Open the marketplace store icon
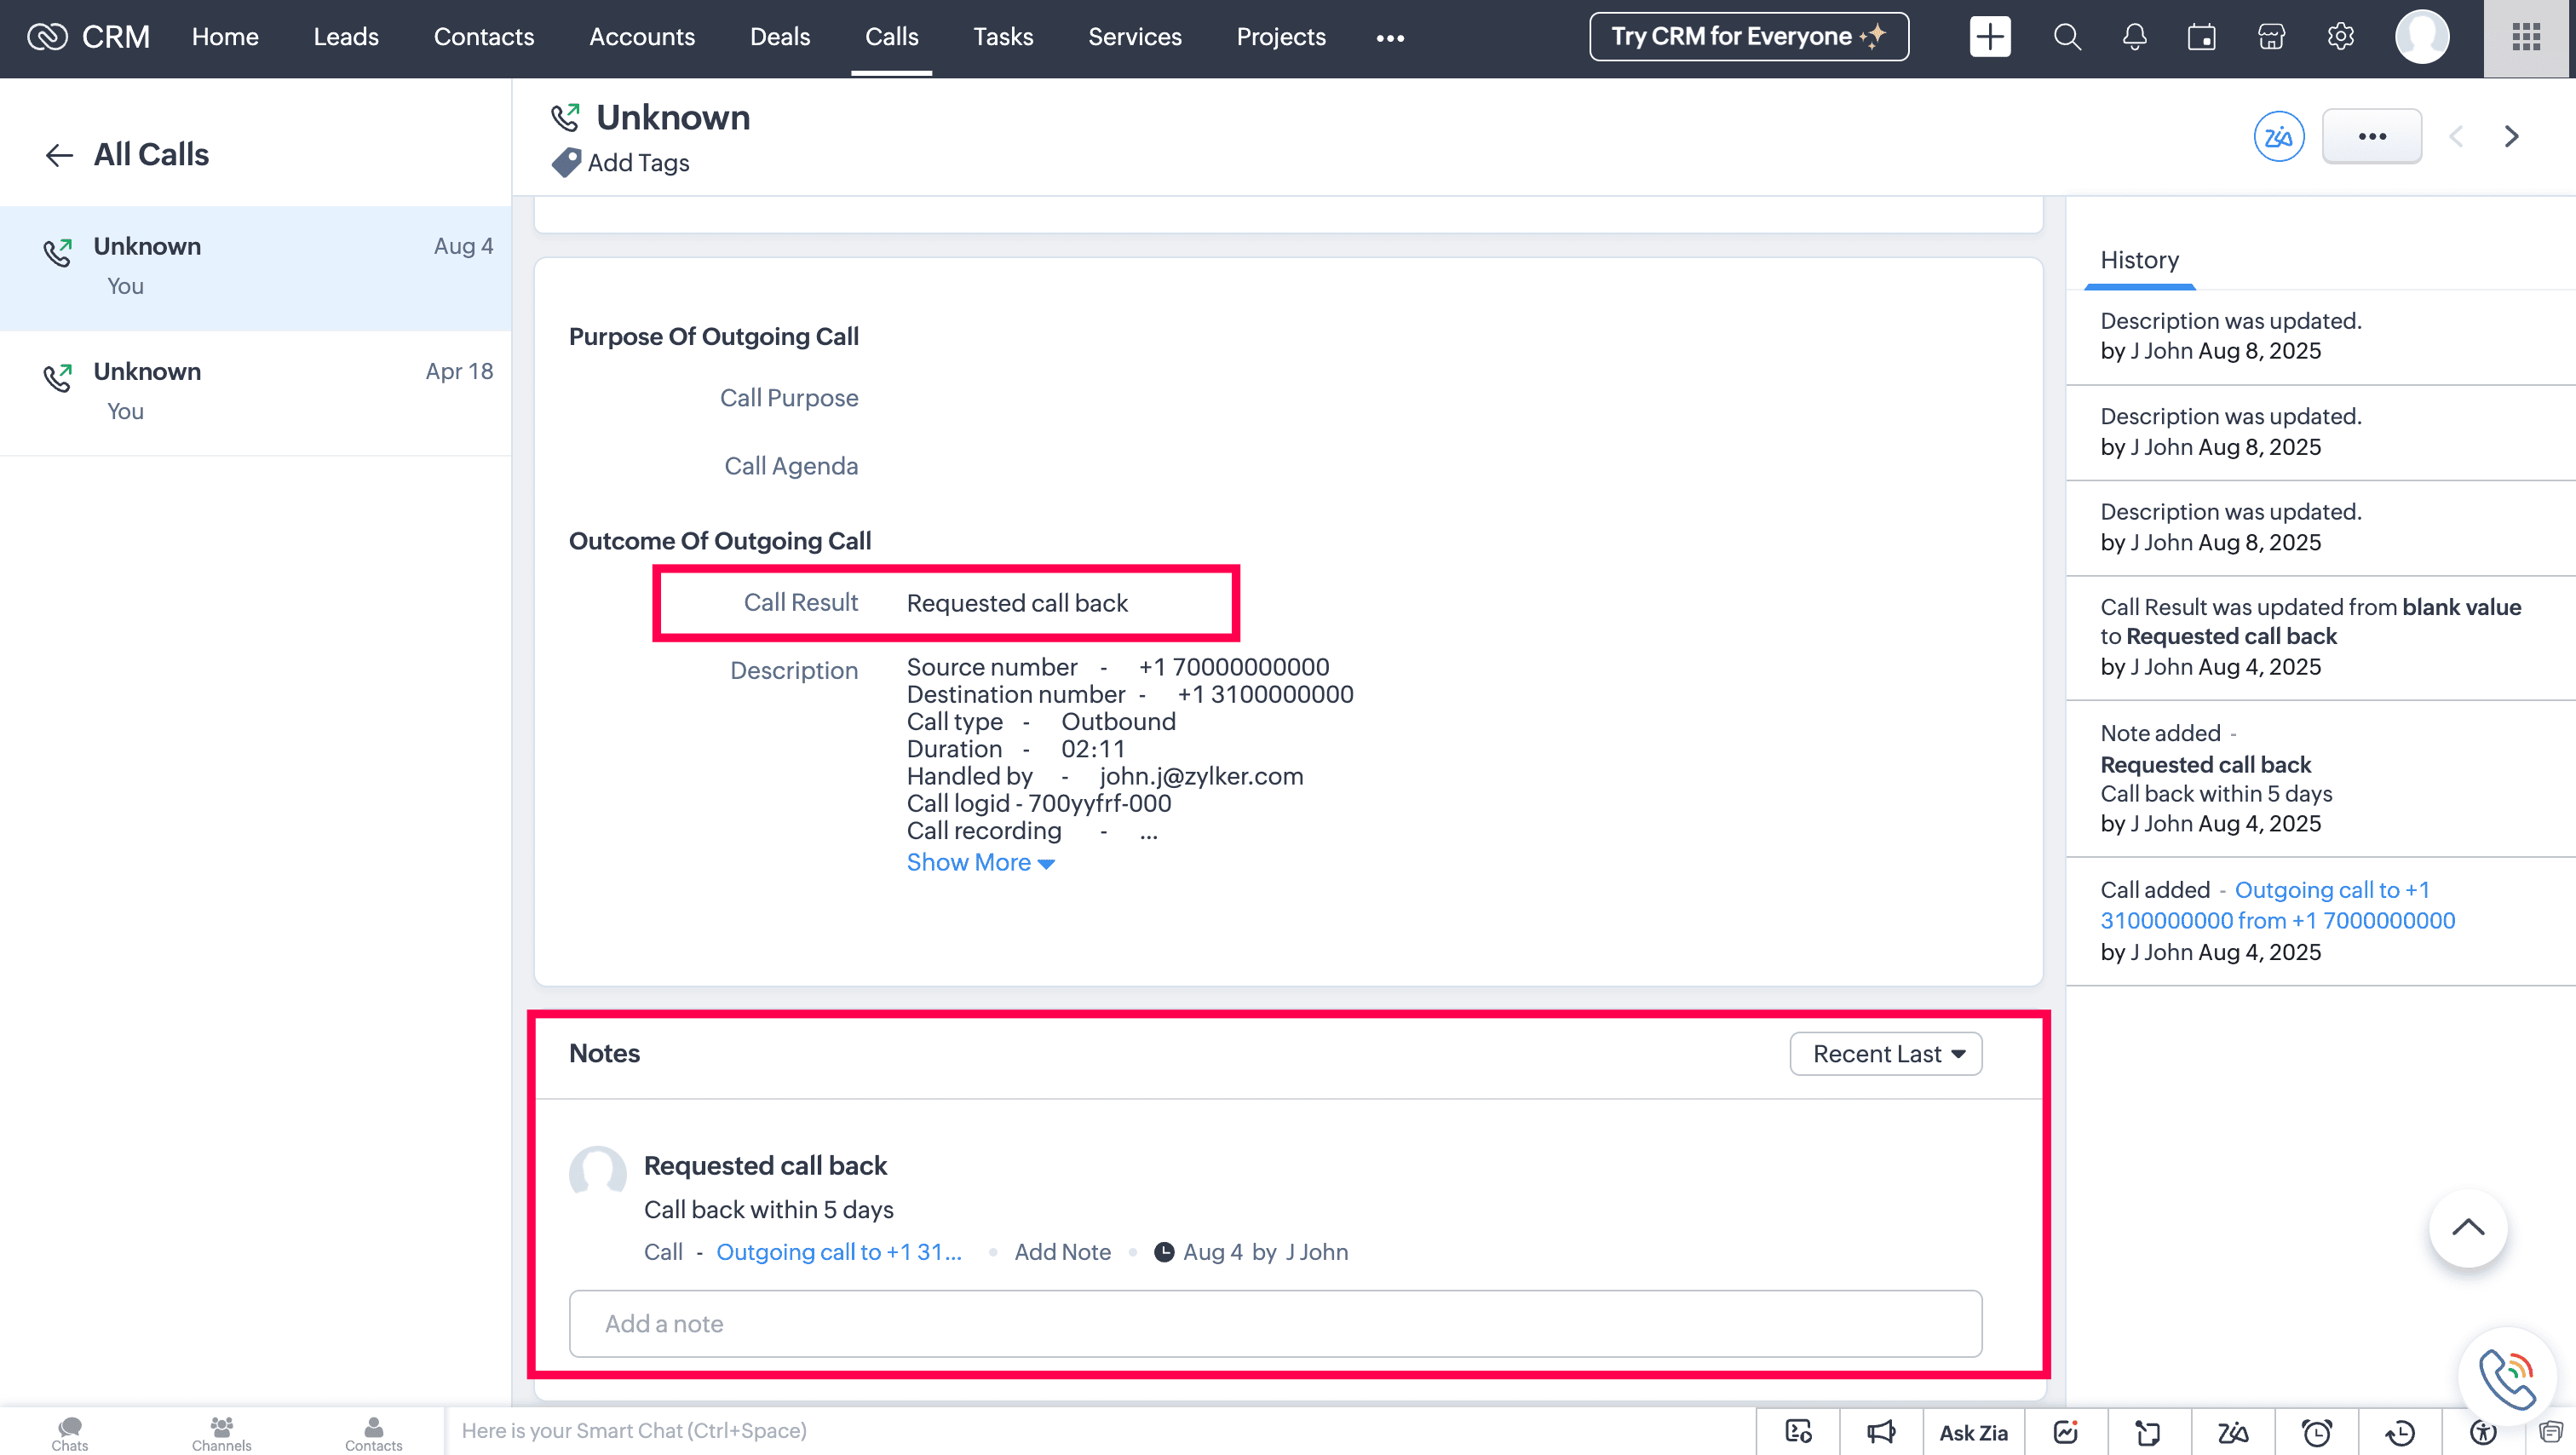 [2271, 38]
